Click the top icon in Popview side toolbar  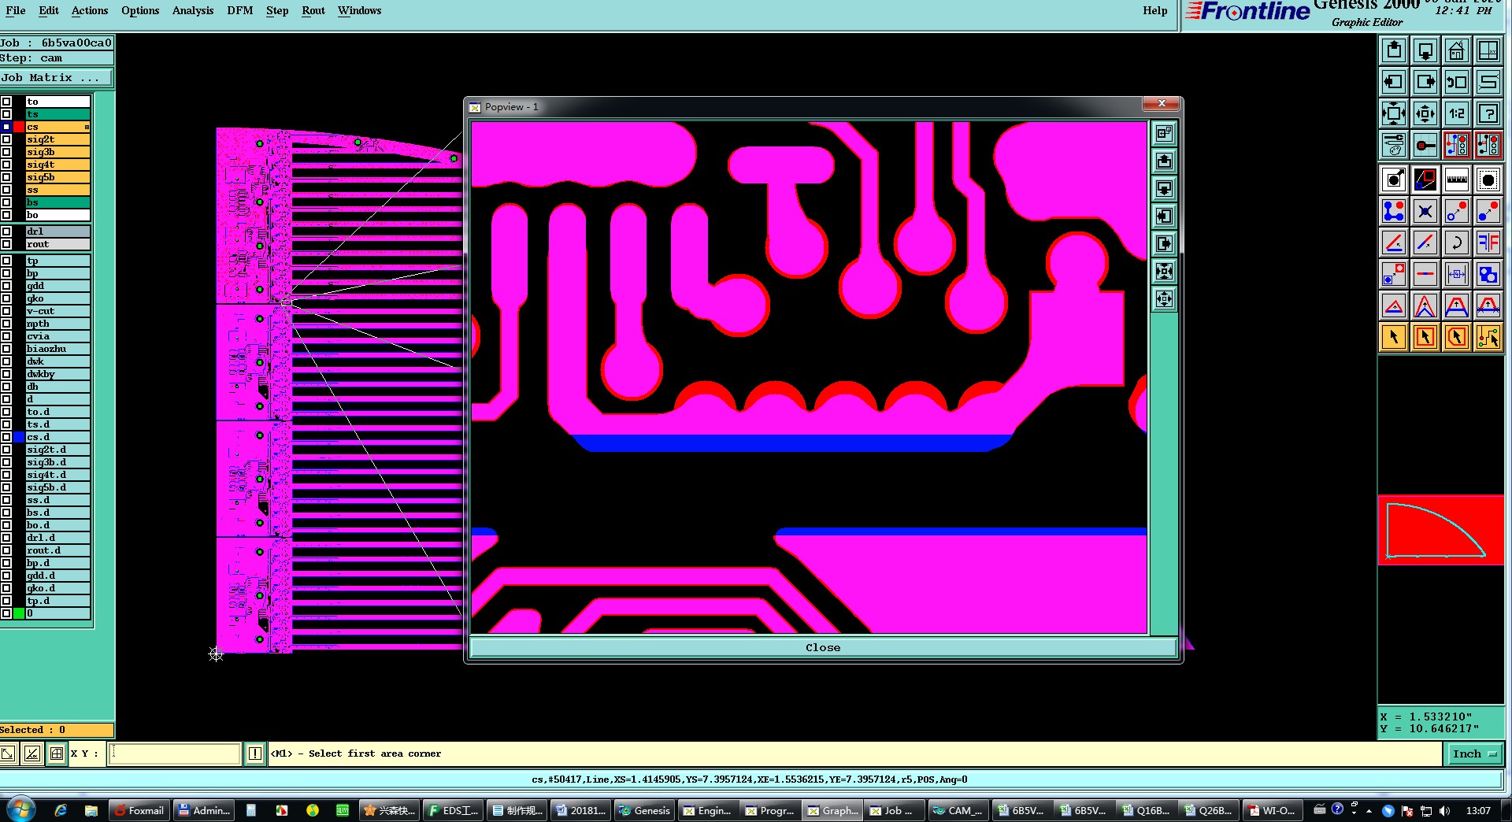tap(1164, 134)
